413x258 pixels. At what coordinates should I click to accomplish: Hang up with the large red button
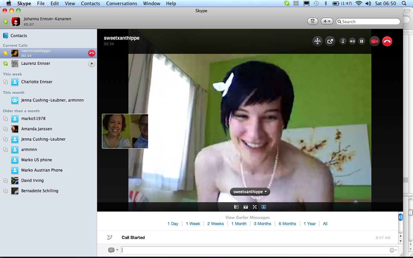(x=387, y=41)
